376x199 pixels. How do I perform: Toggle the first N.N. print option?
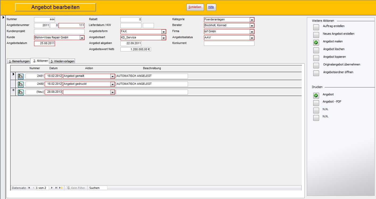coord(316,110)
